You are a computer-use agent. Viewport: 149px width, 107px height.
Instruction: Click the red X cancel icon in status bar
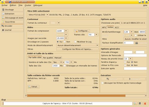click(x=145, y=103)
